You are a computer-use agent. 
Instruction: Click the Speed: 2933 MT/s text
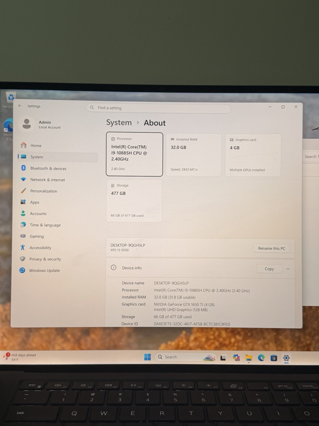(x=184, y=169)
